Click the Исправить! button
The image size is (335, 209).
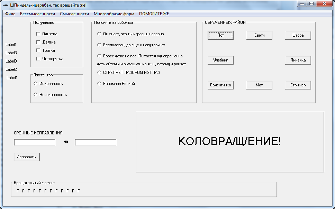[27, 157]
